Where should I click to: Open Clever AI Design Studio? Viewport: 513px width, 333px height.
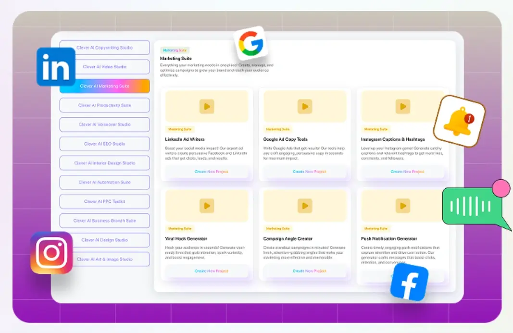click(x=105, y=240)
